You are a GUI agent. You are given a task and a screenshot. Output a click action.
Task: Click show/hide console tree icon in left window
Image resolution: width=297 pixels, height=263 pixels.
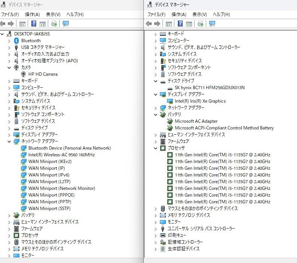pyautogui.click(x=22, y=24)
